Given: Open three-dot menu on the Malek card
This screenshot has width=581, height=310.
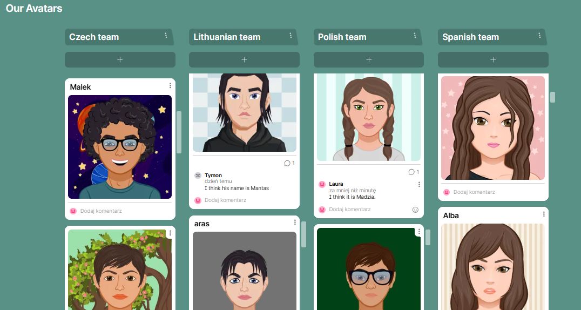Looking at the screenshot, I should point(170,86).
